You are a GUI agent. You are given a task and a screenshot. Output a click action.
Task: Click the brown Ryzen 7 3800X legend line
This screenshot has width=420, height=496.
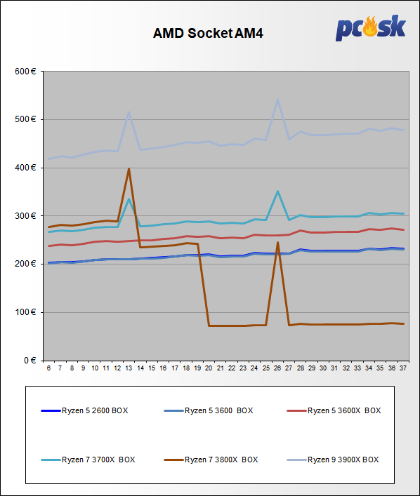(173, 460)
